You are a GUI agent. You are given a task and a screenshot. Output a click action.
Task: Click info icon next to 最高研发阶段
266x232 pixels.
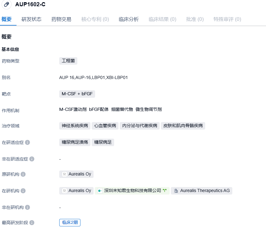tap(31, 223)
